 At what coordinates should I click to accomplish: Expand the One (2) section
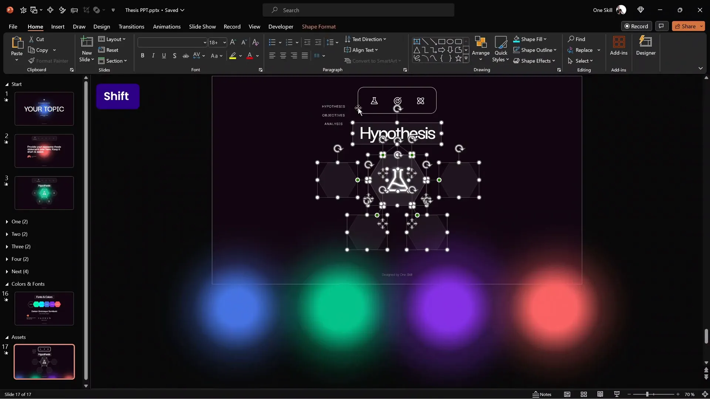click(x=7, y=222)
